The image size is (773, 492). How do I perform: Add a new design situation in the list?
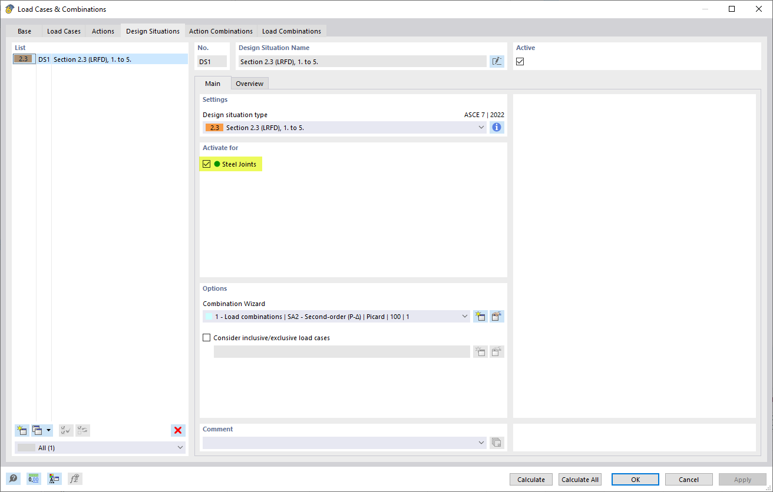22,430
